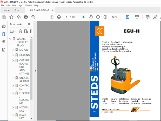Open the View menu
The image size is (161, 121).
(14, 5)
